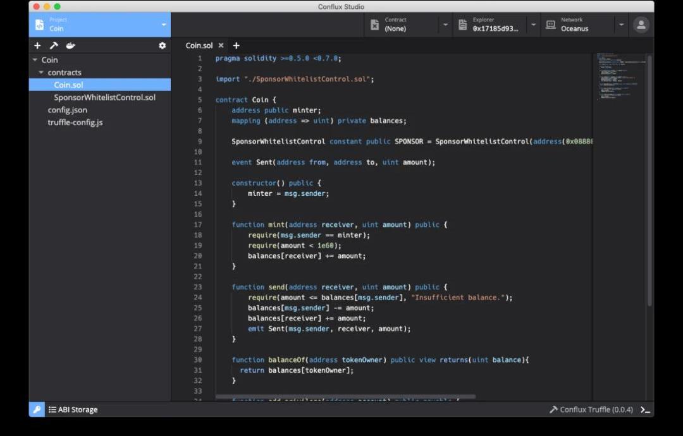The image size is (683, 436).
Task: Open SponsorWhitelistControl.sol in file tree
Action: point(104,97)
